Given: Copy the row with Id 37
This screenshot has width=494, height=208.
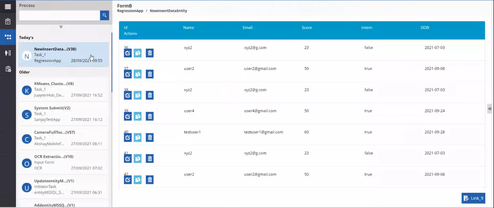Looking at the screenshot, I should (x=138, y=74).
